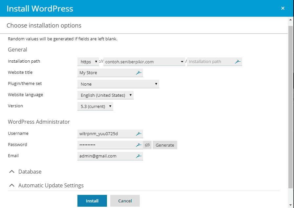Click the 'Random values will be generated' note
Viewport: 294px width, 208px height.
63,39
